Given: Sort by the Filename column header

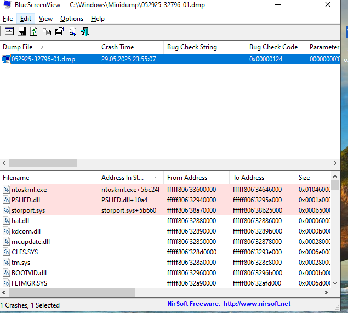Looking at the screenshot, I should (x=49, y=178).
